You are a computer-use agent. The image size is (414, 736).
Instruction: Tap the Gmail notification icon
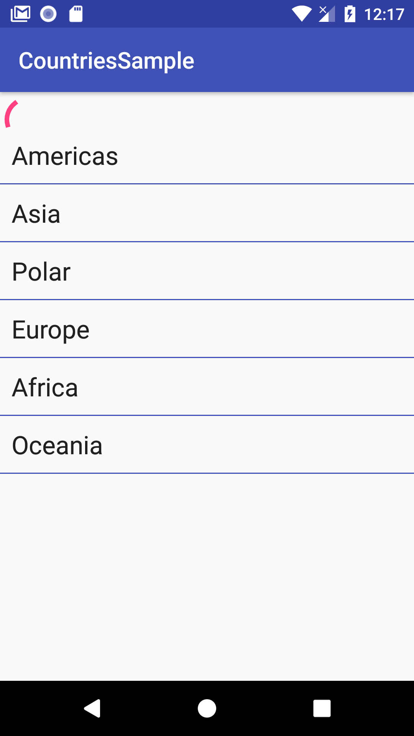tap(21, 14)
